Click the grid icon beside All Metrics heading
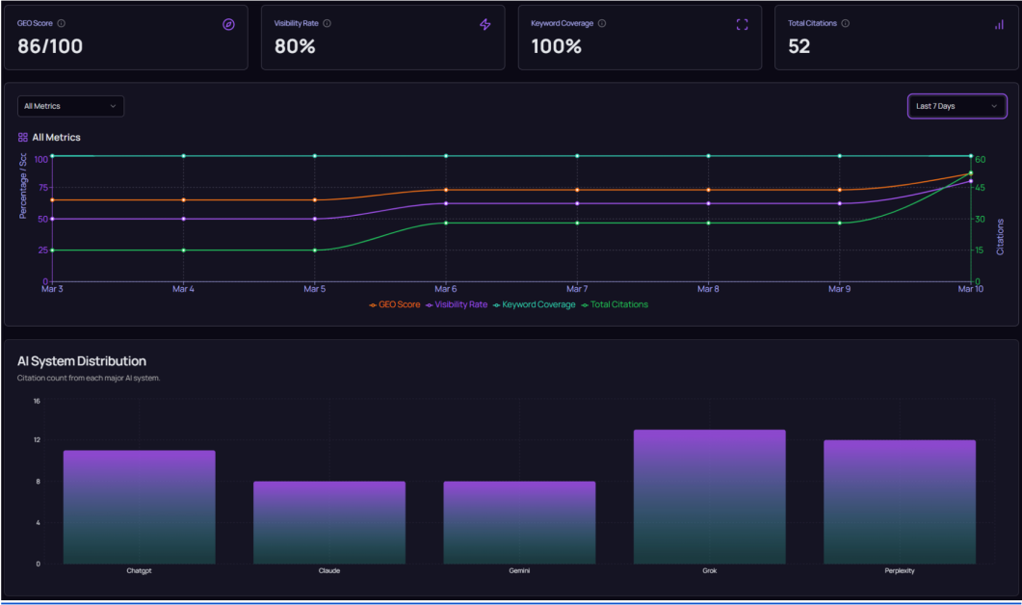Viewport: 1022px width, 605px height. (x=23, y=138)
